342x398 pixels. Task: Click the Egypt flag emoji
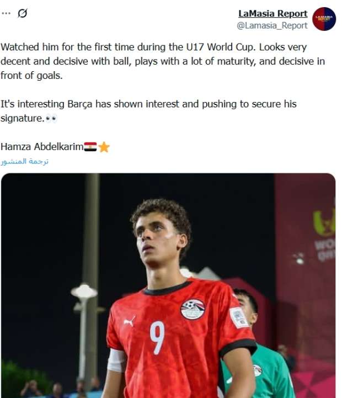point(90,147)
